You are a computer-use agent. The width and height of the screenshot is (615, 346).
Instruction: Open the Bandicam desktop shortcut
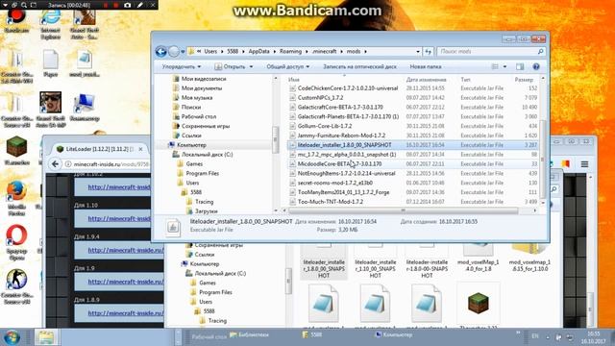click(16, 20)
